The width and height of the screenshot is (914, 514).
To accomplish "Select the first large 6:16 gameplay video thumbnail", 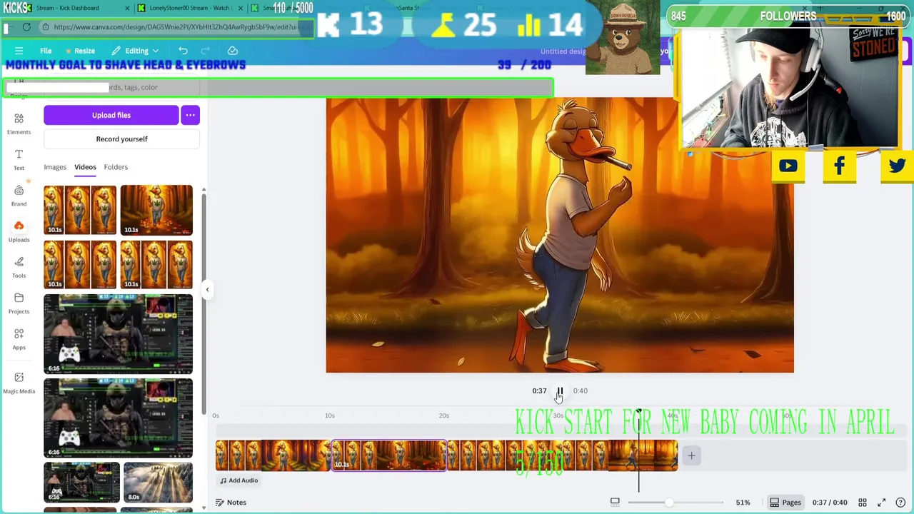I will pyautogui.click(x=118, y=334).
